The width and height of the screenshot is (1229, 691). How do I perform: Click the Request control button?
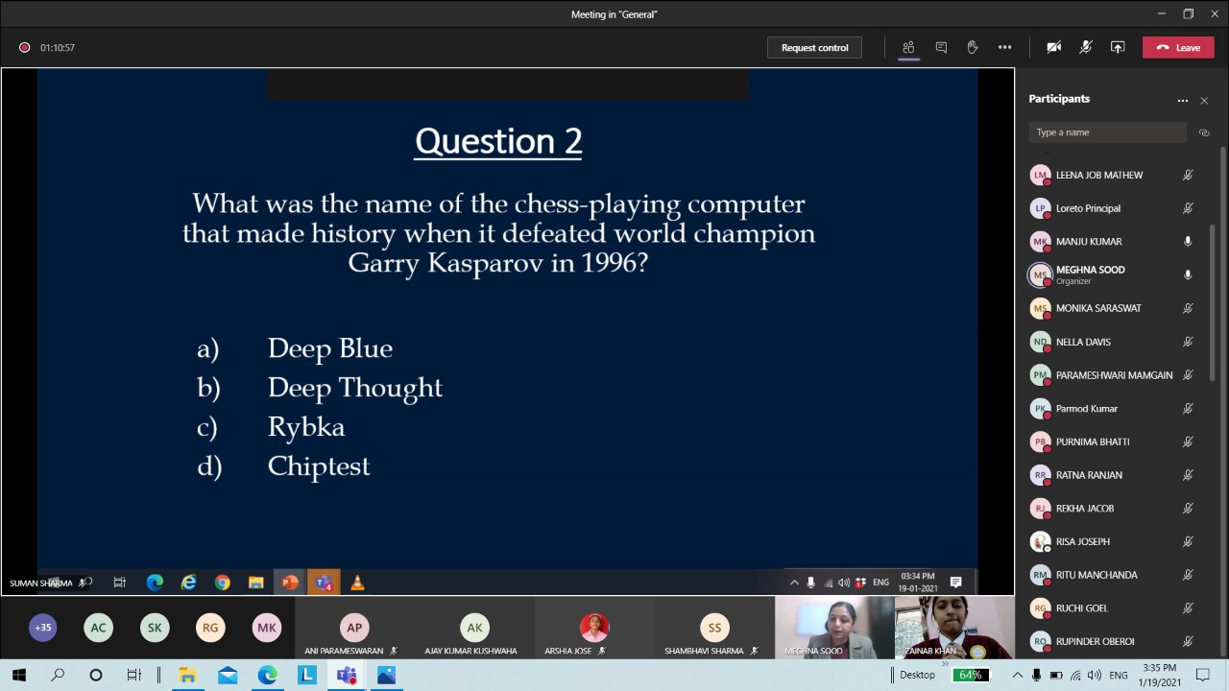pos(814,47)
